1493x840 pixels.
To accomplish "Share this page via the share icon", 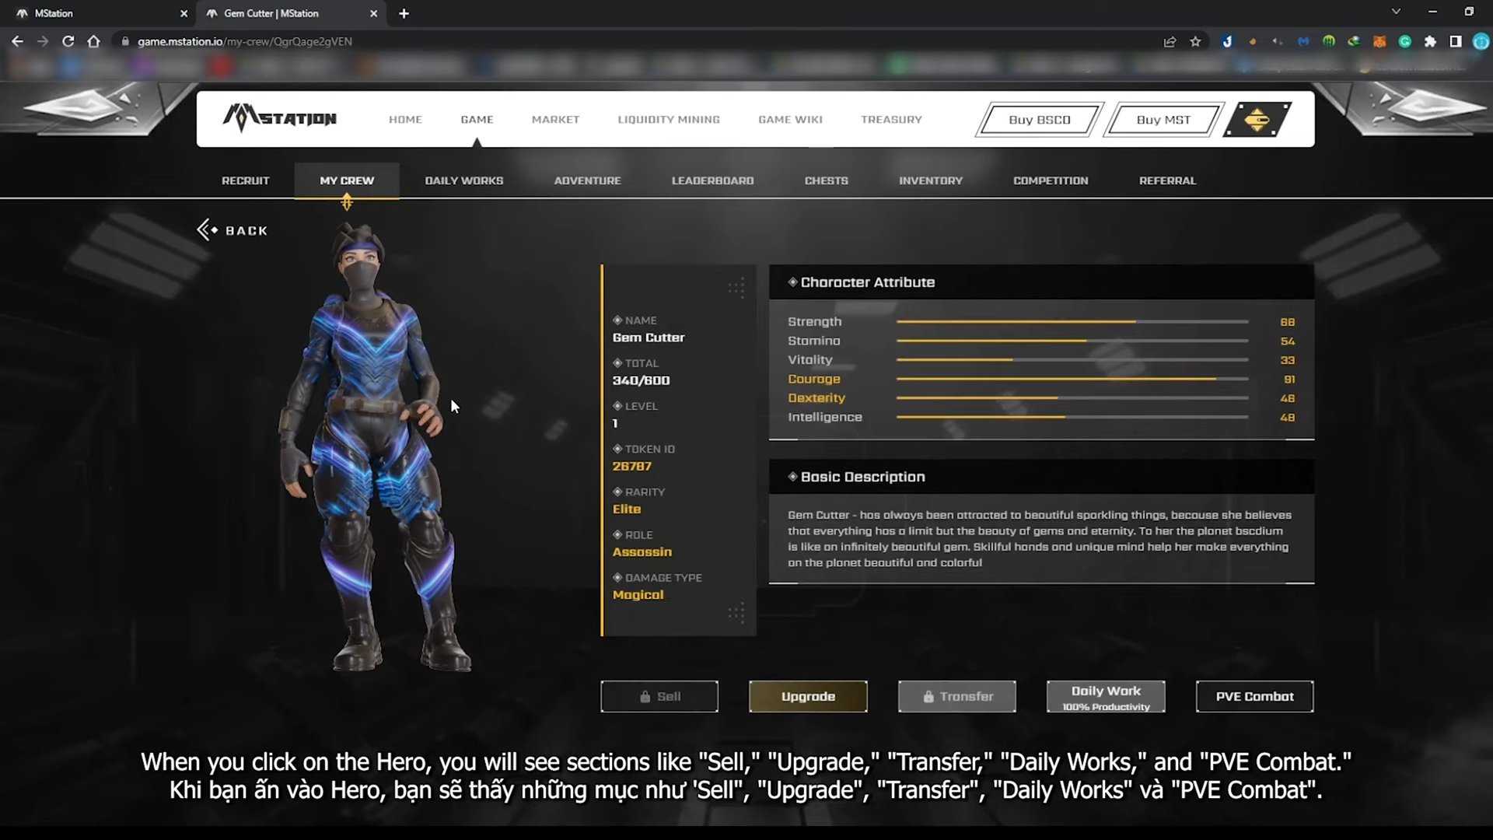I will (x=1170, y=41).
